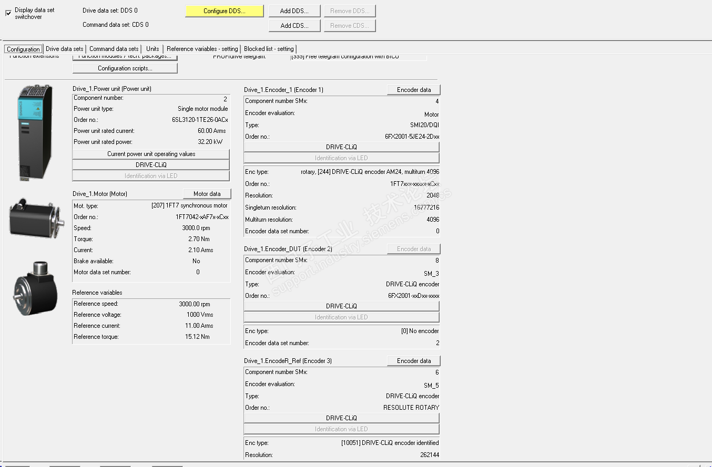Click the 'Drive_1.Power unit (Power unit)' heading
This screenshot has height=467, width=712.
(x=112, y=89)
